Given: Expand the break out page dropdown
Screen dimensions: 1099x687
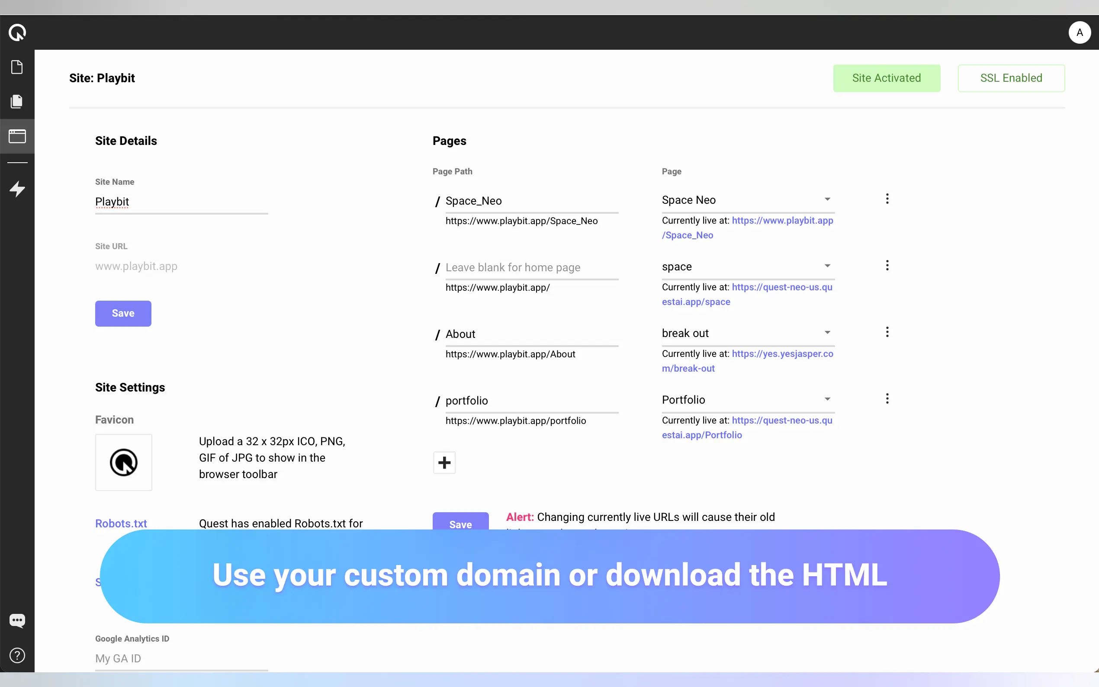Looking at the screenshot, I should pyautogui.click(x=827, y=333).
